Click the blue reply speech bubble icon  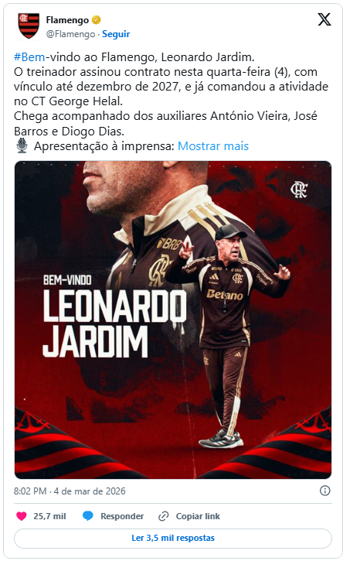(x=88, y=516)
